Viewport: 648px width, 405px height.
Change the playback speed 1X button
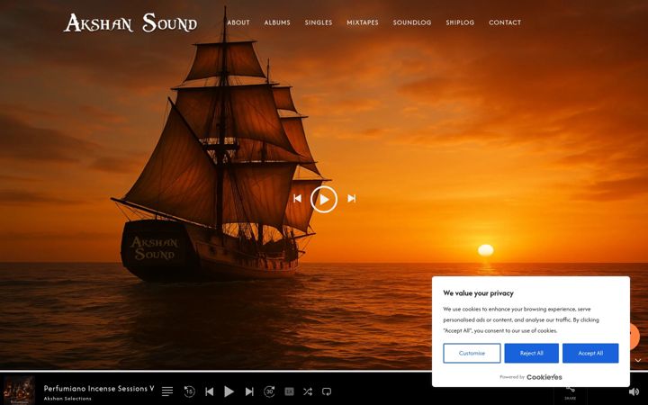point(289,391)
